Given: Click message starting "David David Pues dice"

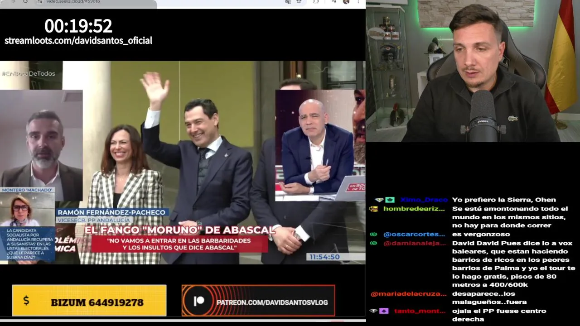Looking at the screenshot, I should coord(513,264).
